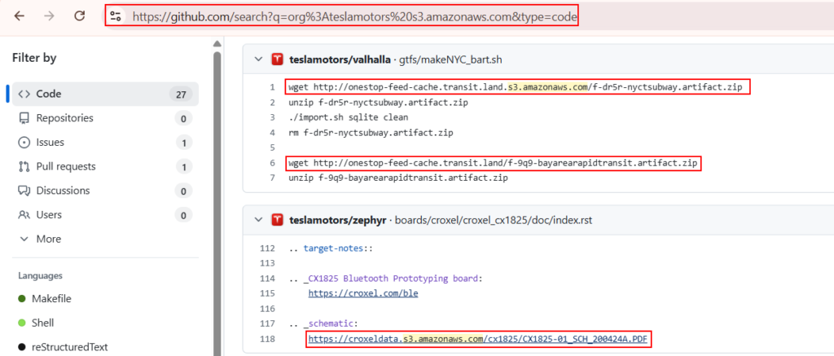Click the Languages section heading
This screenshot has width=834, height=356.
coord(41,275)
